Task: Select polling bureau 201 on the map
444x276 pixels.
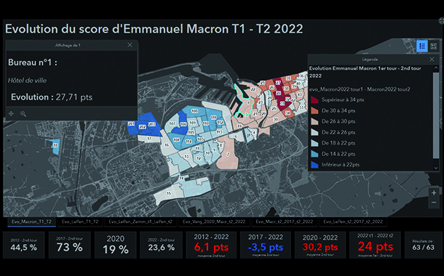Action: coord(132,124)
